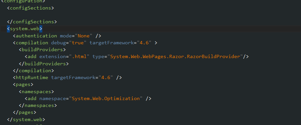Click the System.Web.Optimization namespace value

pyautogui.click(x=106, y=98)
